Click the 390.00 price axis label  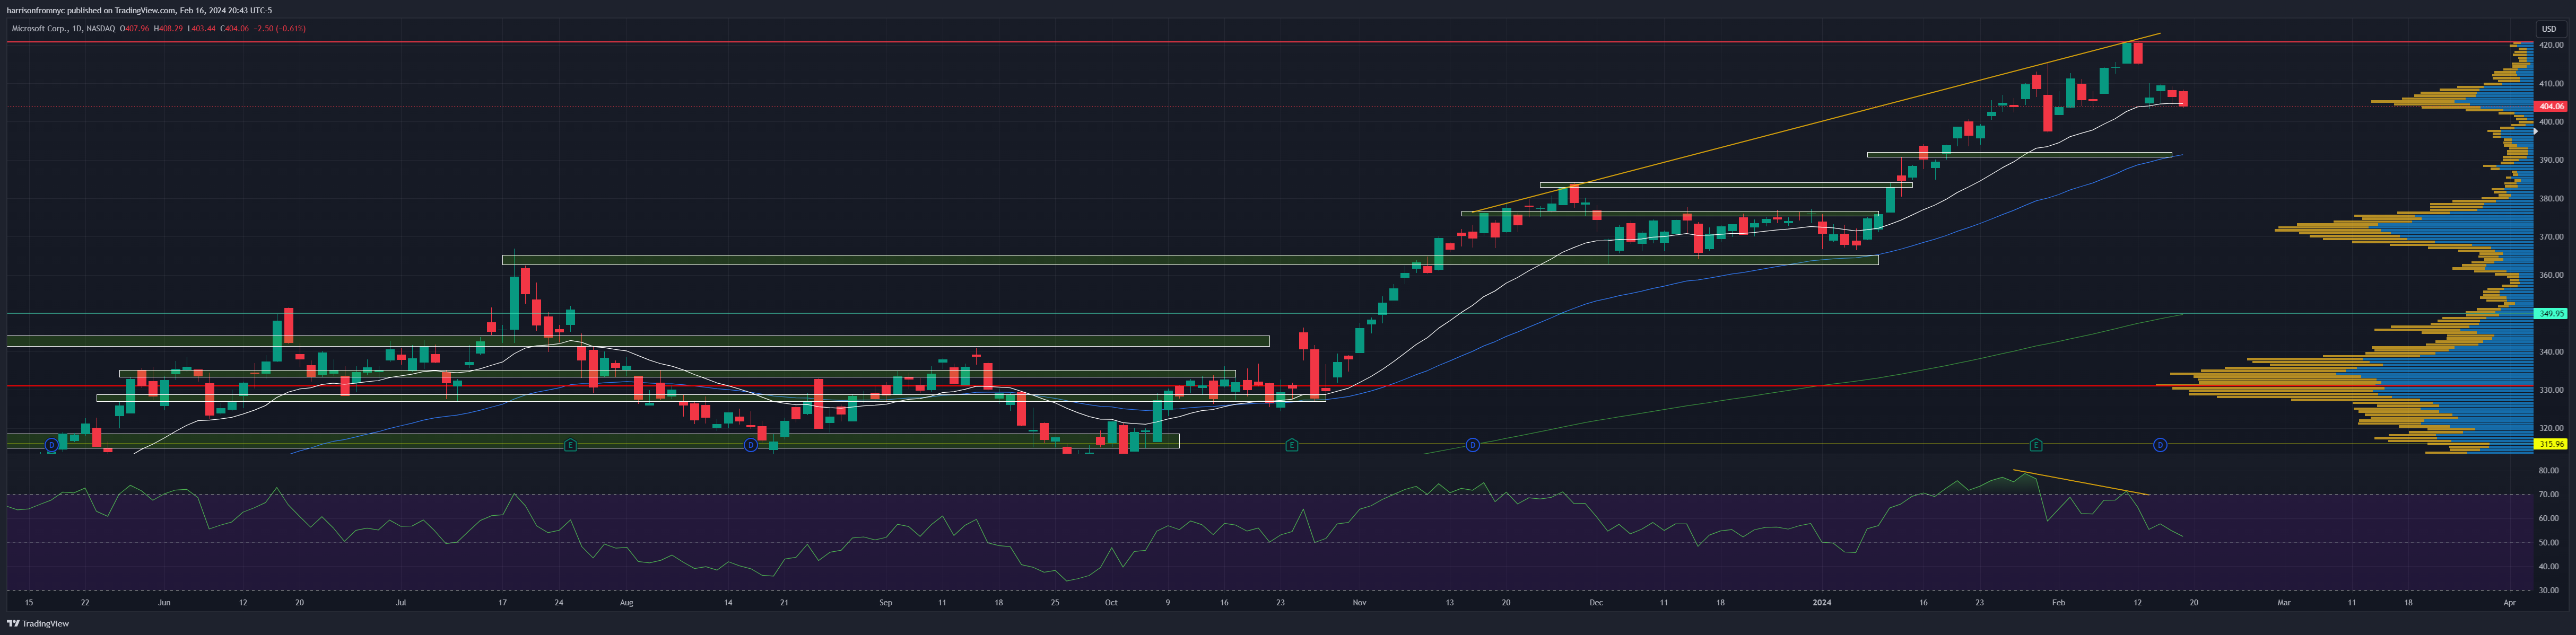tap(2551, 160)
